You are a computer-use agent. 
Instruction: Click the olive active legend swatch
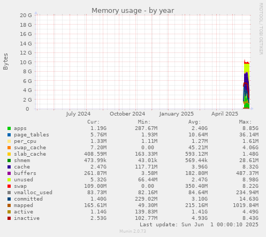tap(9, 212)
